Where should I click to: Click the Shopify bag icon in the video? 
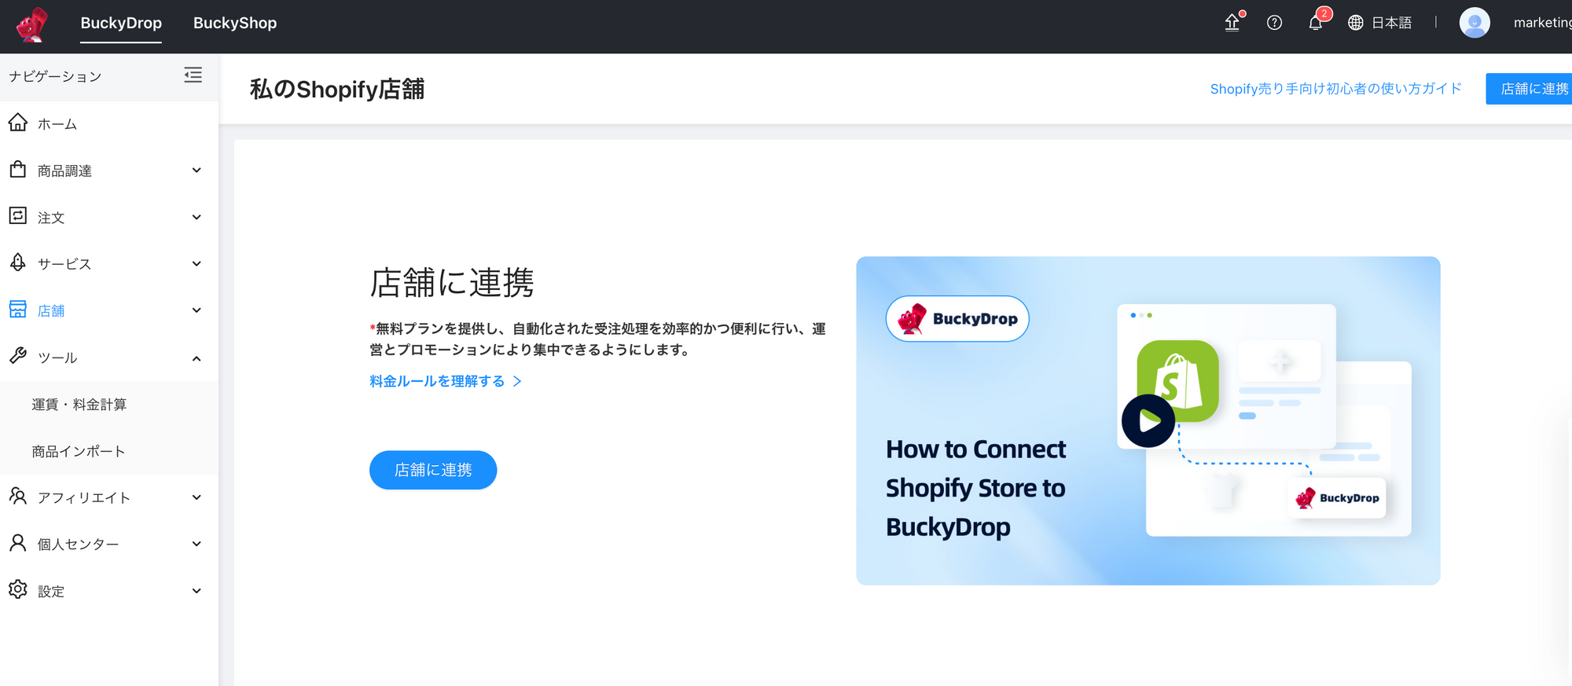coord(1177,380)
